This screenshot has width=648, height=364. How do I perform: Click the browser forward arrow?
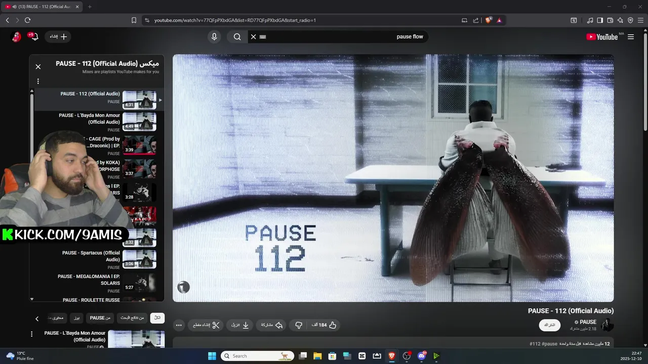click(x=17, y=20)
